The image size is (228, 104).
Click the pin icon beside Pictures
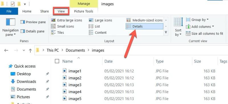tap(47, 97)
